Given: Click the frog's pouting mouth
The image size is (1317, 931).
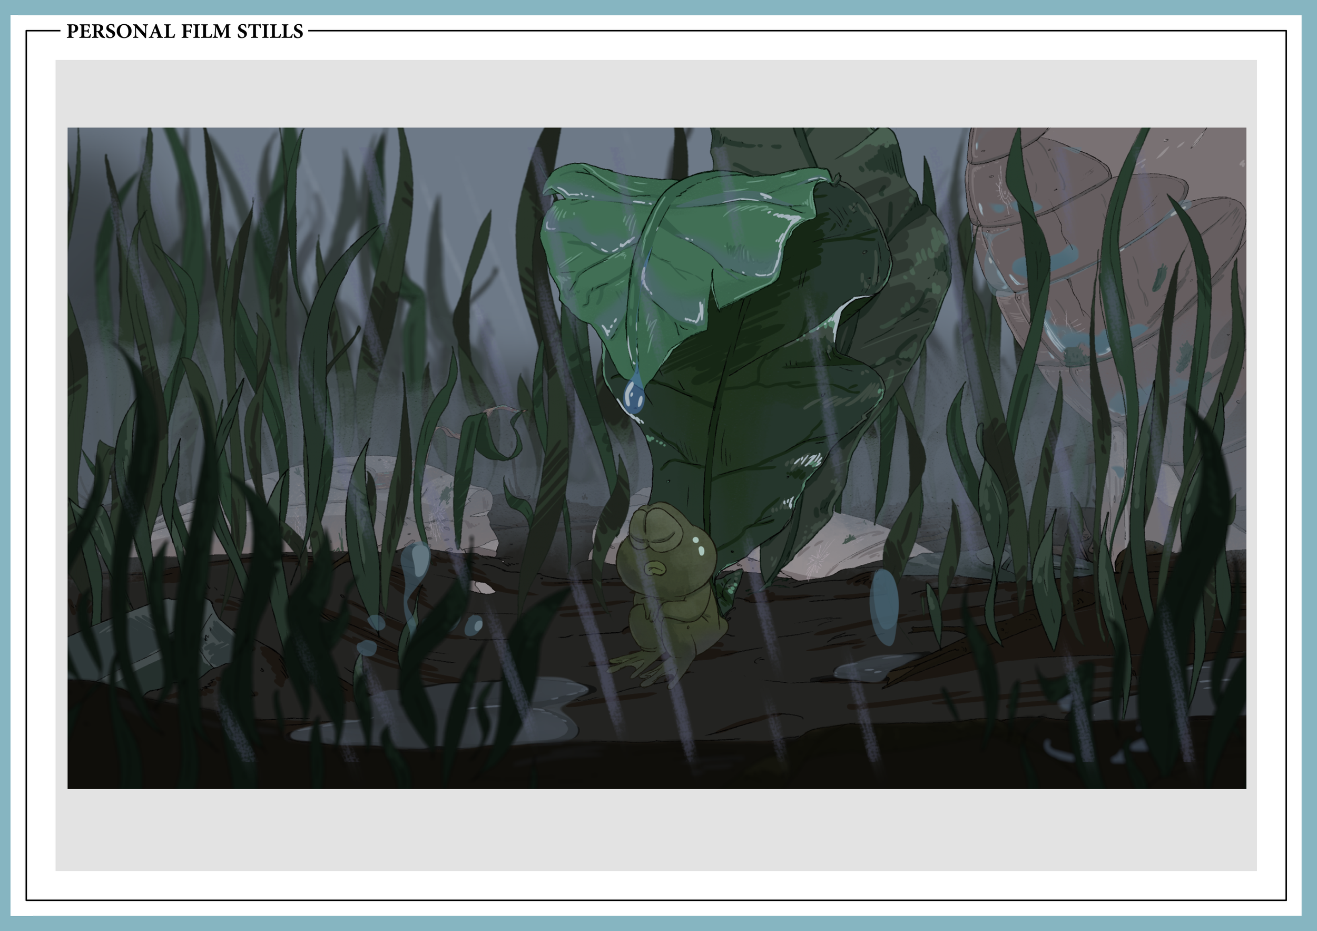Looking at the screenshot, I should click(654, 569).
